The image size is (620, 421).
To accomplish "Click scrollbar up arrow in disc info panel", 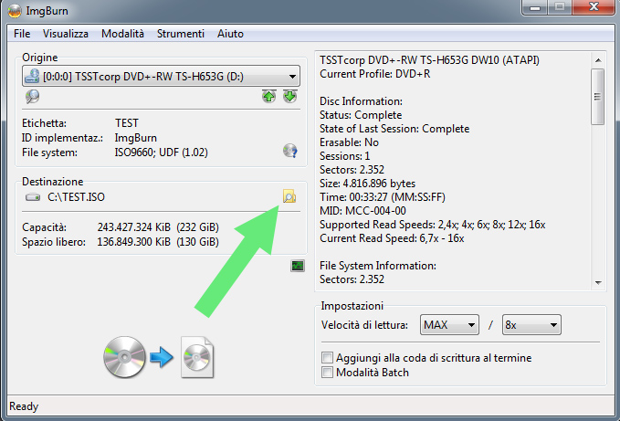I will coord(598,60).
